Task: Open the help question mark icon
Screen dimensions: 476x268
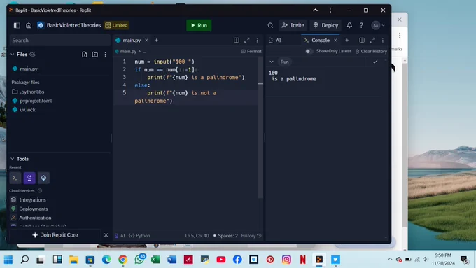Action: point(361,25)
